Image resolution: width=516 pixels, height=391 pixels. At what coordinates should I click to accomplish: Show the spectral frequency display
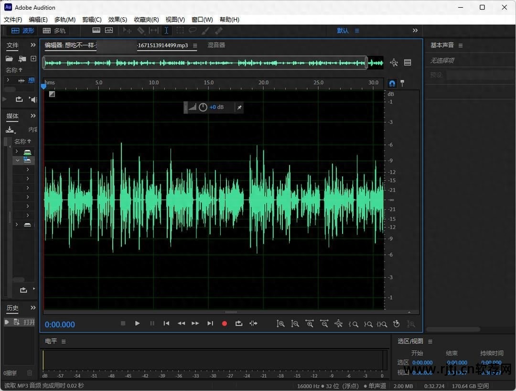pyautogui.click(x=96, y=31)
